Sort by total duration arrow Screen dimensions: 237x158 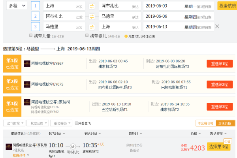(141, 134)
